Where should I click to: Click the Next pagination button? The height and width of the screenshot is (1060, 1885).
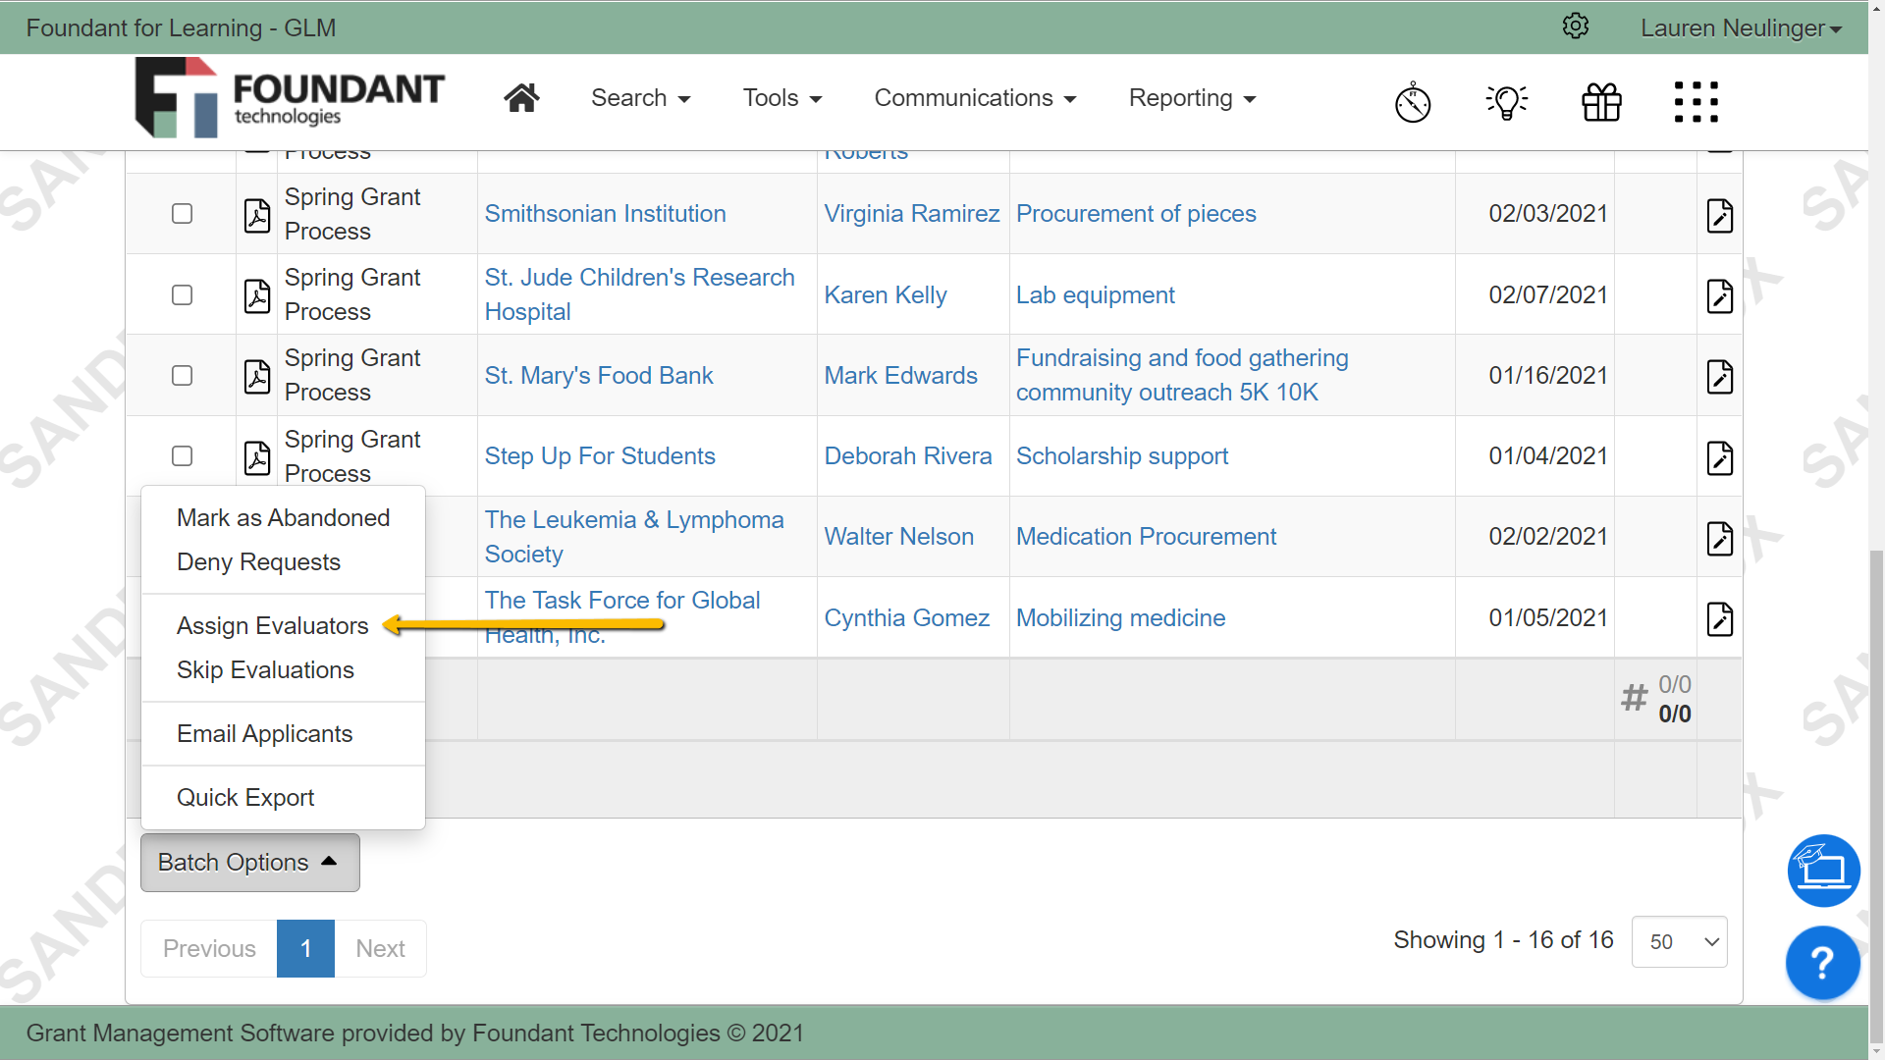381,948
